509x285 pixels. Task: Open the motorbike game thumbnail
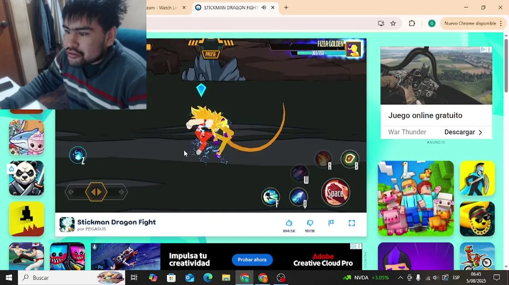477,256
